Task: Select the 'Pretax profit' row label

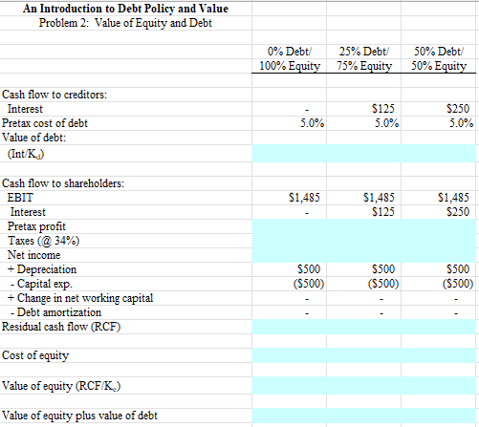Action: tap(36, 226)
